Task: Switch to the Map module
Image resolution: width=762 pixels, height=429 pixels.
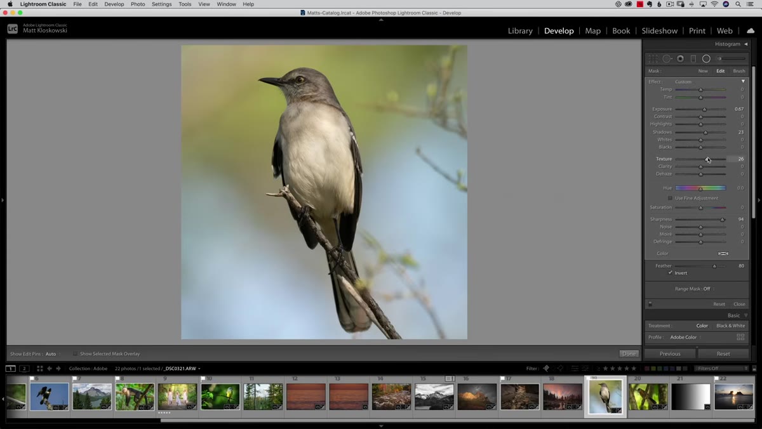Action: point(592,30)
